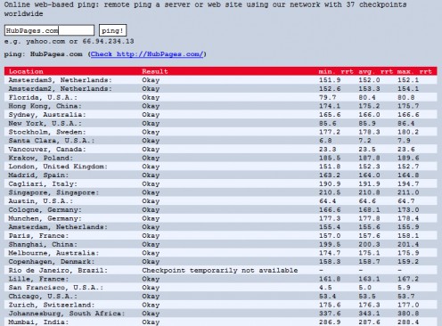The width and height of the screenshot is (442, 326).
Task: Select the Chicago, U.S.A. location
Action: 43,296
